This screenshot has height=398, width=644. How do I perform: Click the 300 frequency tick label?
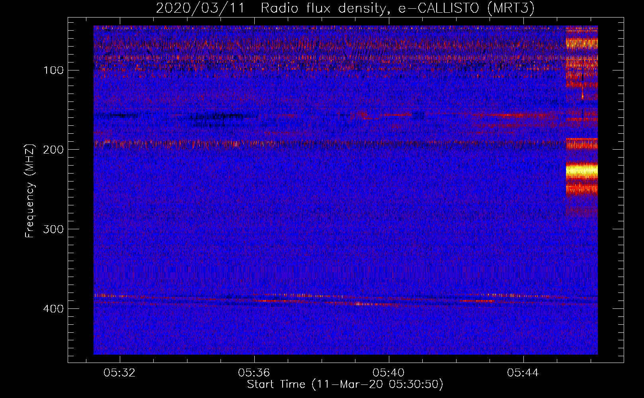pyautogui.click(x=54, y=229)
